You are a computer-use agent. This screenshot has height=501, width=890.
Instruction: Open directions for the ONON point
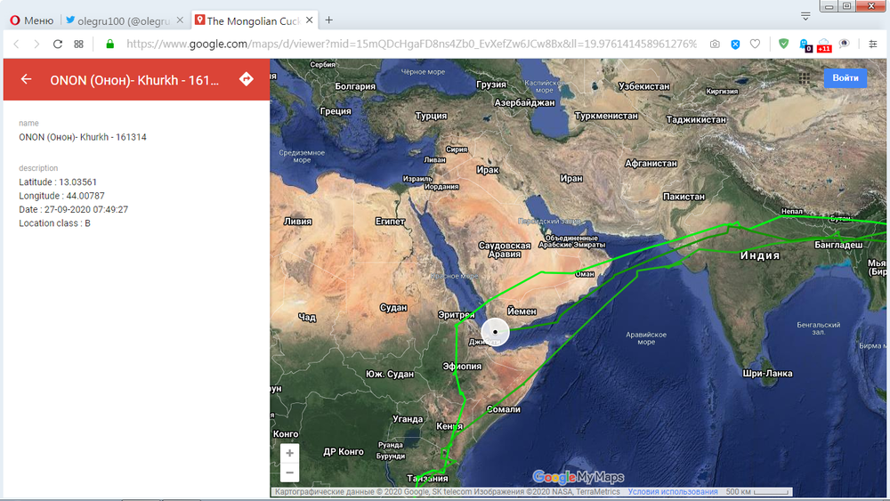click(x=247, y=79)
